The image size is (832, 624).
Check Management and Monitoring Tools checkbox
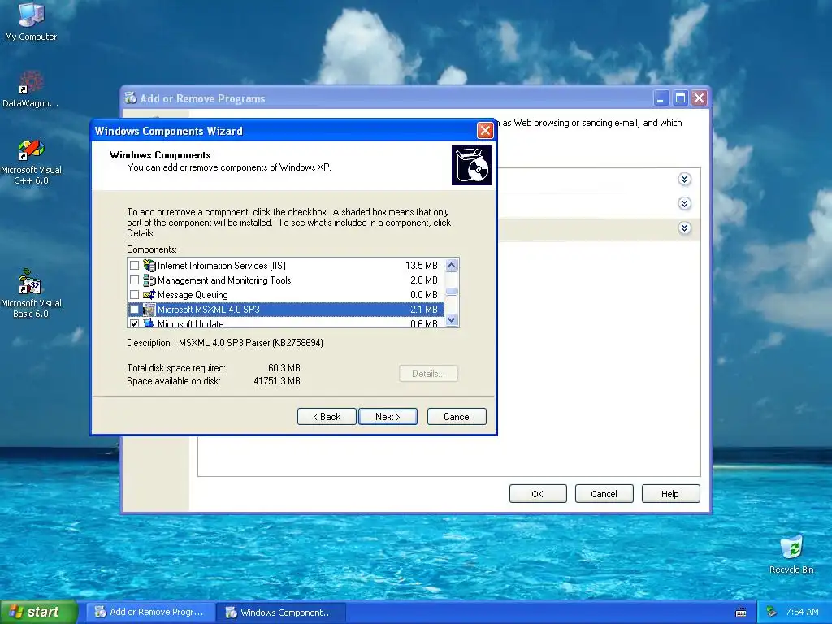point(134,280)
